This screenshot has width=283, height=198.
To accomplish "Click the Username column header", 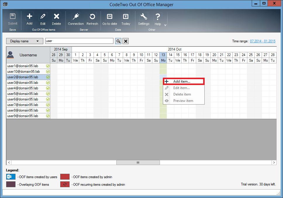I will coord(28,55).
